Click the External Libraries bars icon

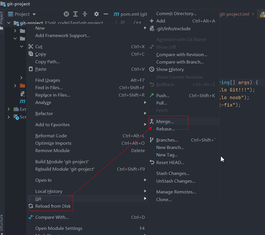tap(16, 109)
